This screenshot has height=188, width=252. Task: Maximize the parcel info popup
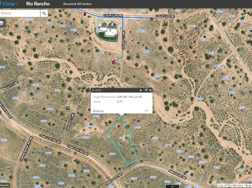point(146,90)
